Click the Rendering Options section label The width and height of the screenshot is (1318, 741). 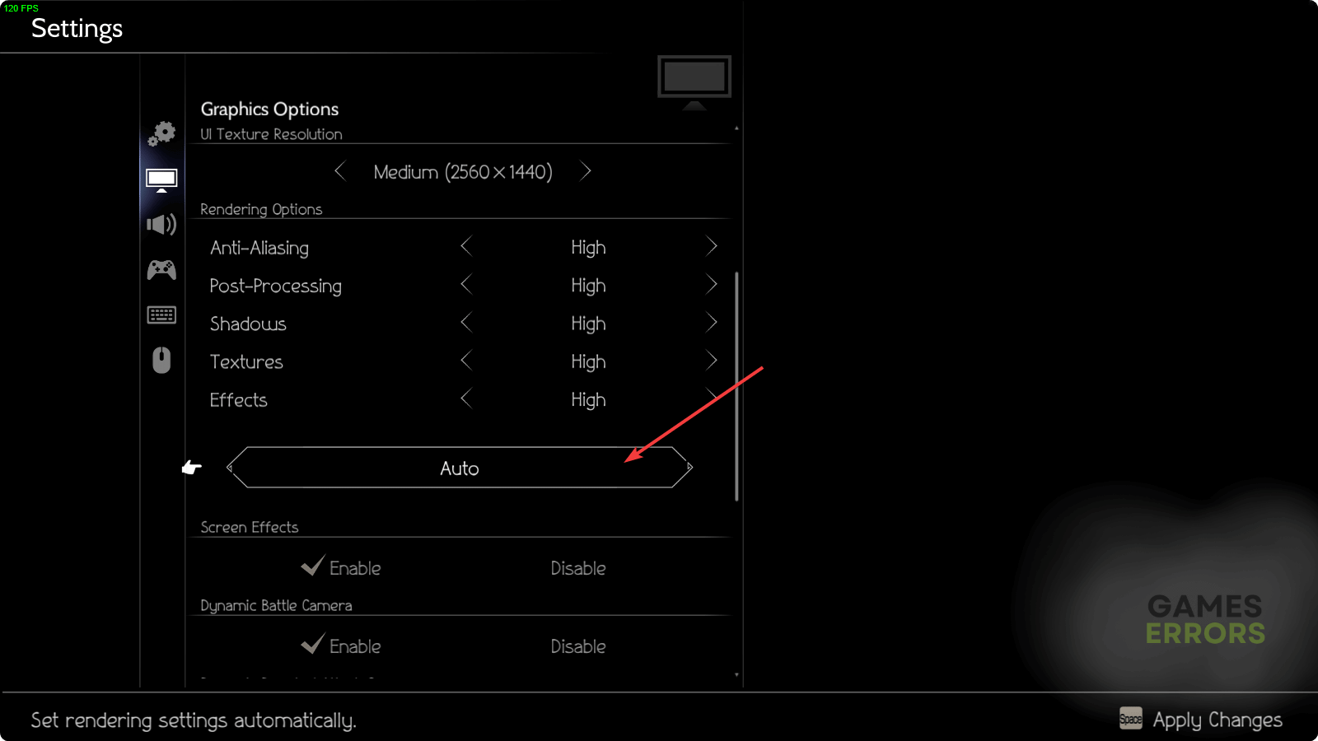tap(261, 209)
